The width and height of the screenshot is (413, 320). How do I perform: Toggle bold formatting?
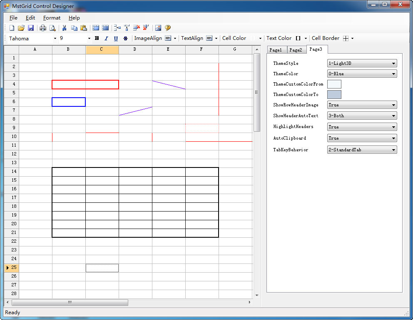(97, 38)
